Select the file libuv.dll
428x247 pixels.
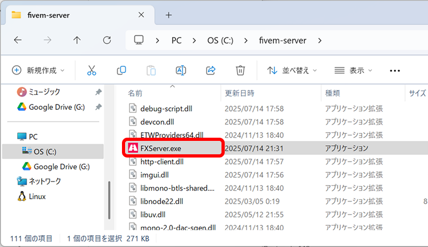click(x=153, y=214)
